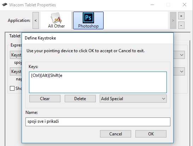Click the Clear button
The image size is (193, 146).
[45, 99]
